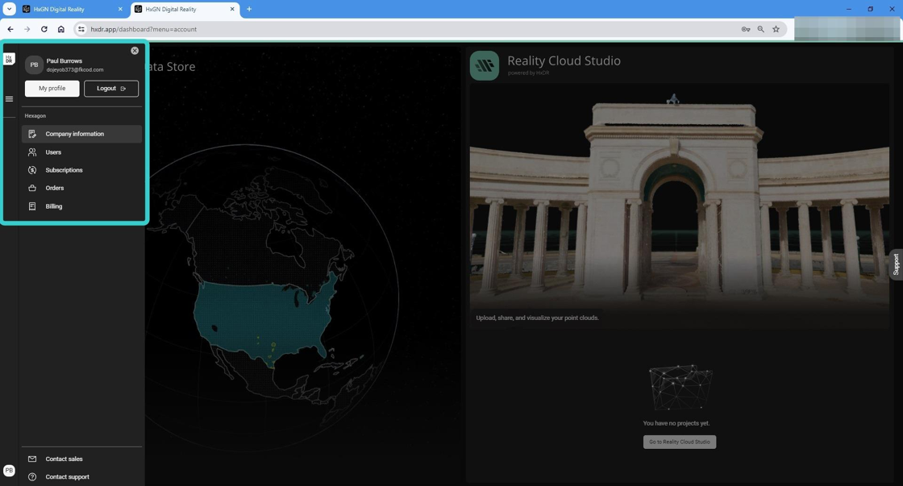
Task: Click the Company information icon
Action: pos(32,134)
